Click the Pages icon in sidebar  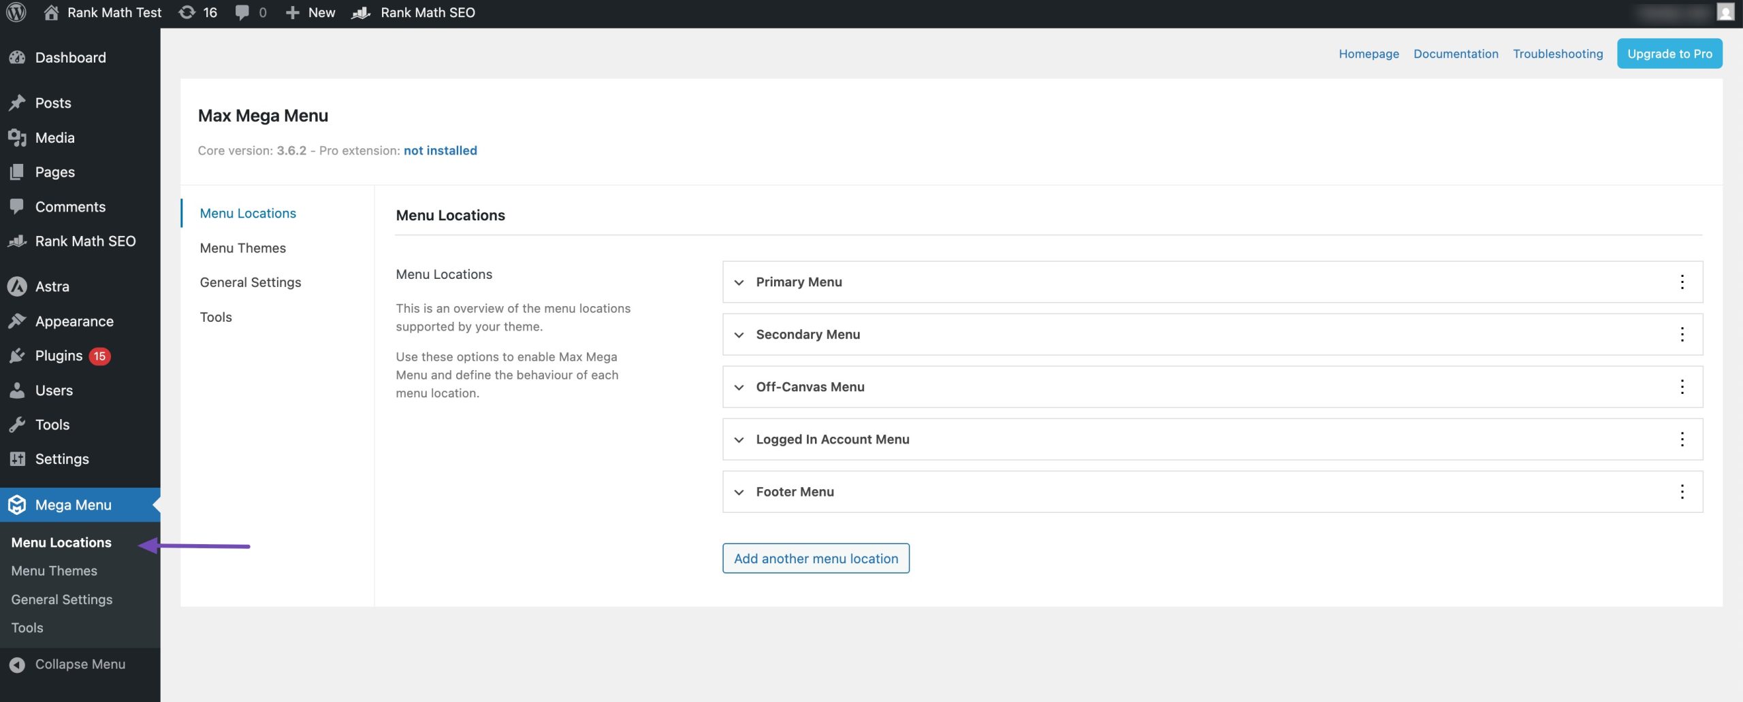[x=17, y=172]
